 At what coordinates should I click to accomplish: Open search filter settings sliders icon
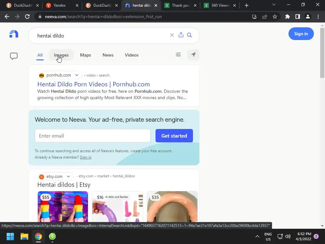tap(178, 55)
